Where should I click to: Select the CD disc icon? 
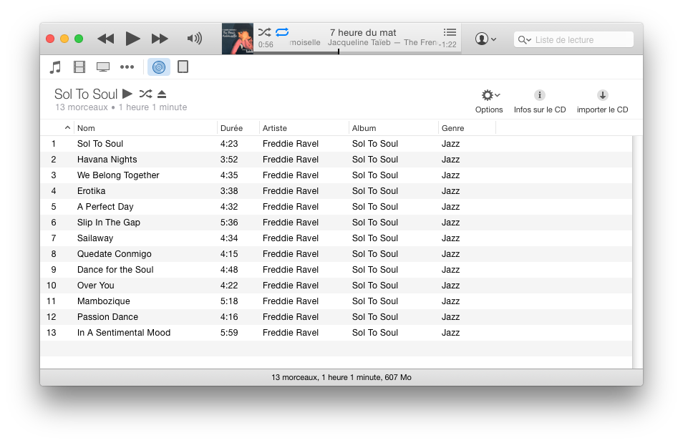158,67
